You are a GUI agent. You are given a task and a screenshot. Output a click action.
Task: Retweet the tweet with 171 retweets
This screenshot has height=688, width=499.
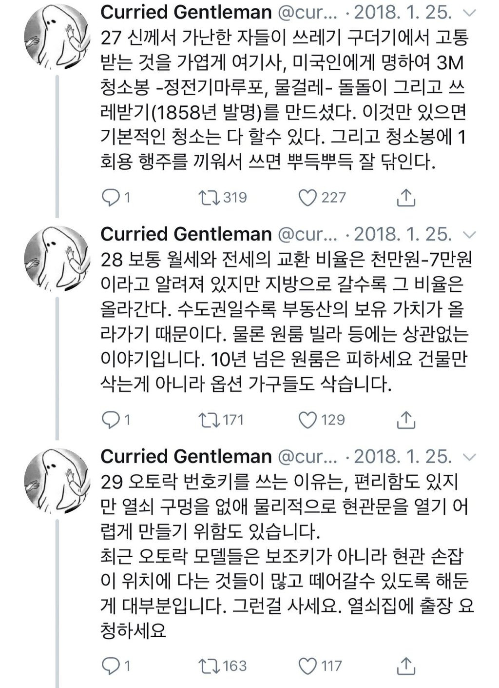209,420
